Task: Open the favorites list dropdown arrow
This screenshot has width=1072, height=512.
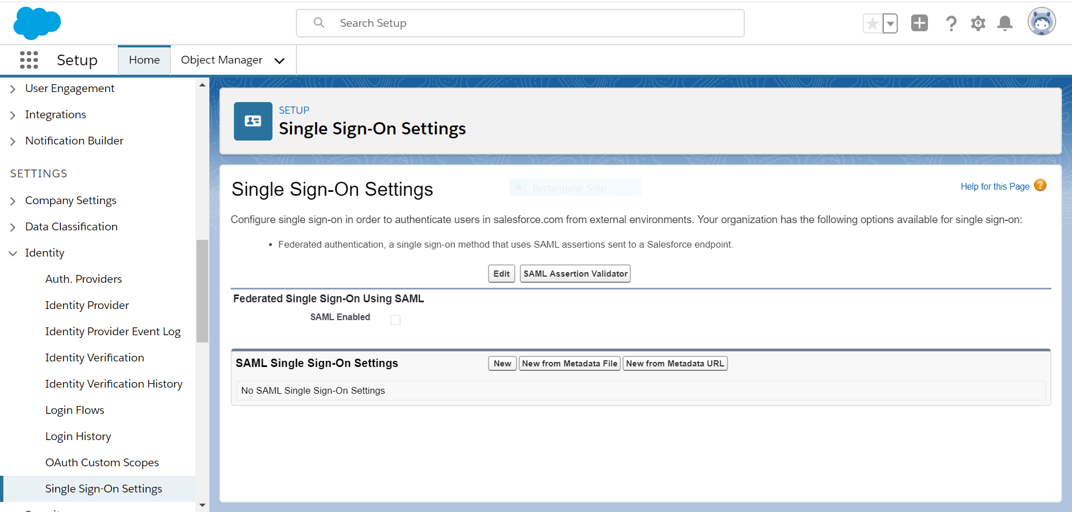Action: point(891,23)
